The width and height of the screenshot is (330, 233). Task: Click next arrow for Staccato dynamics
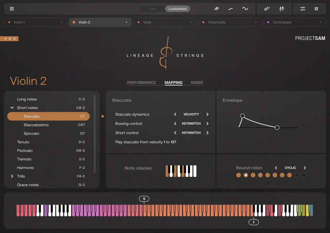pos(207,114)
